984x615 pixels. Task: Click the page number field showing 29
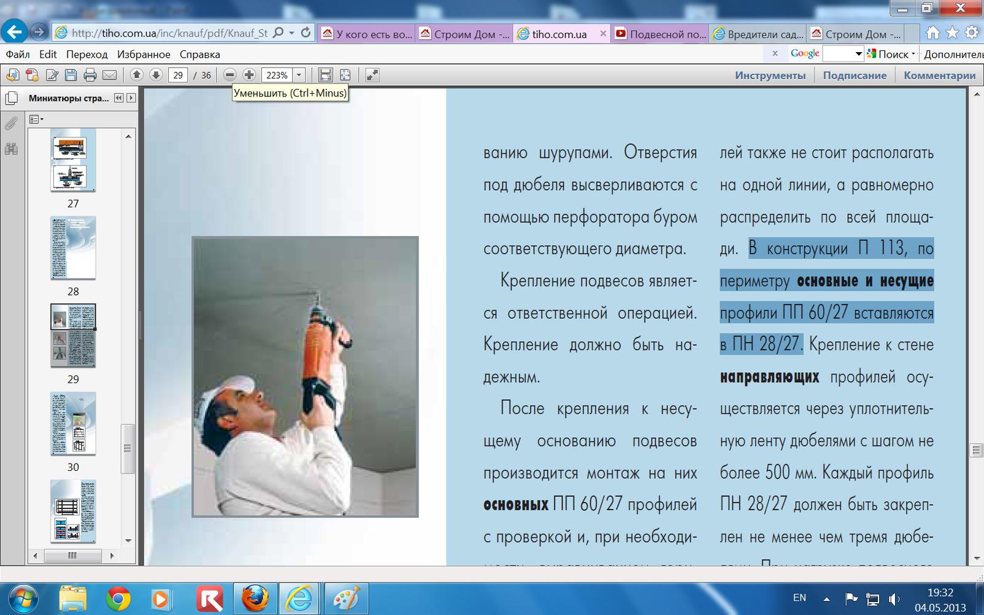[178, 75]
